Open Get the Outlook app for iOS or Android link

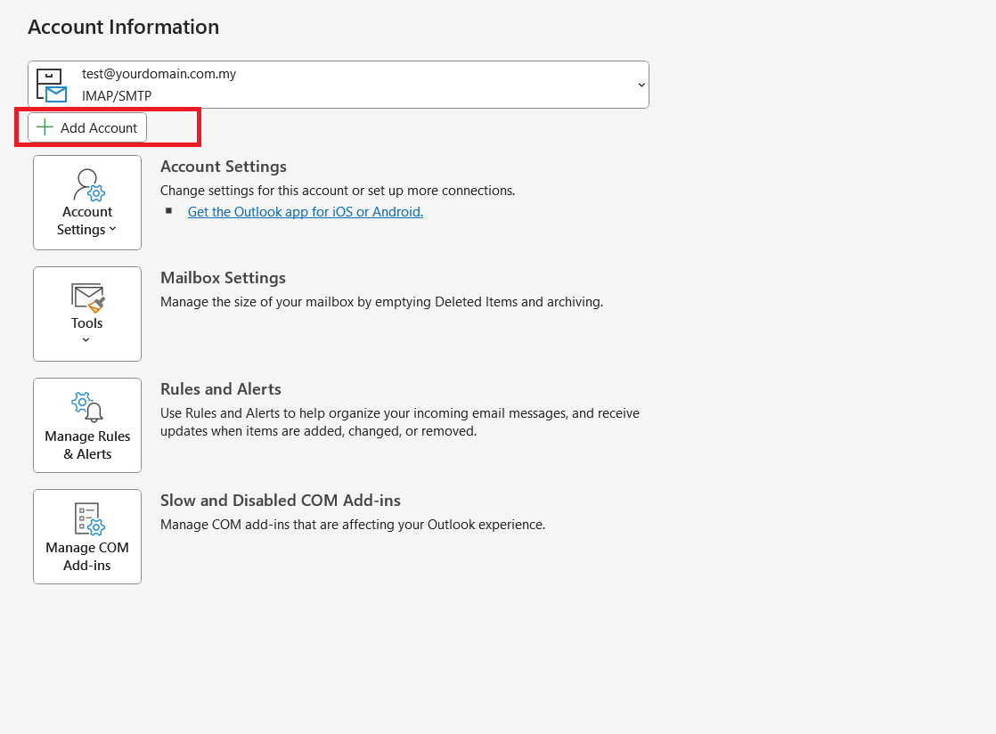click(306, 211)
